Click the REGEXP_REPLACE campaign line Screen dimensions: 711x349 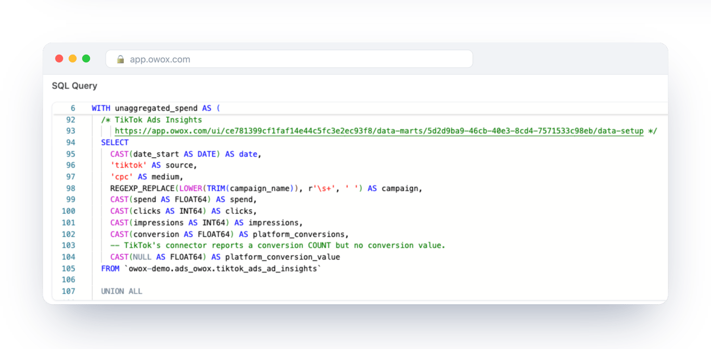click(x=266, y=188)
